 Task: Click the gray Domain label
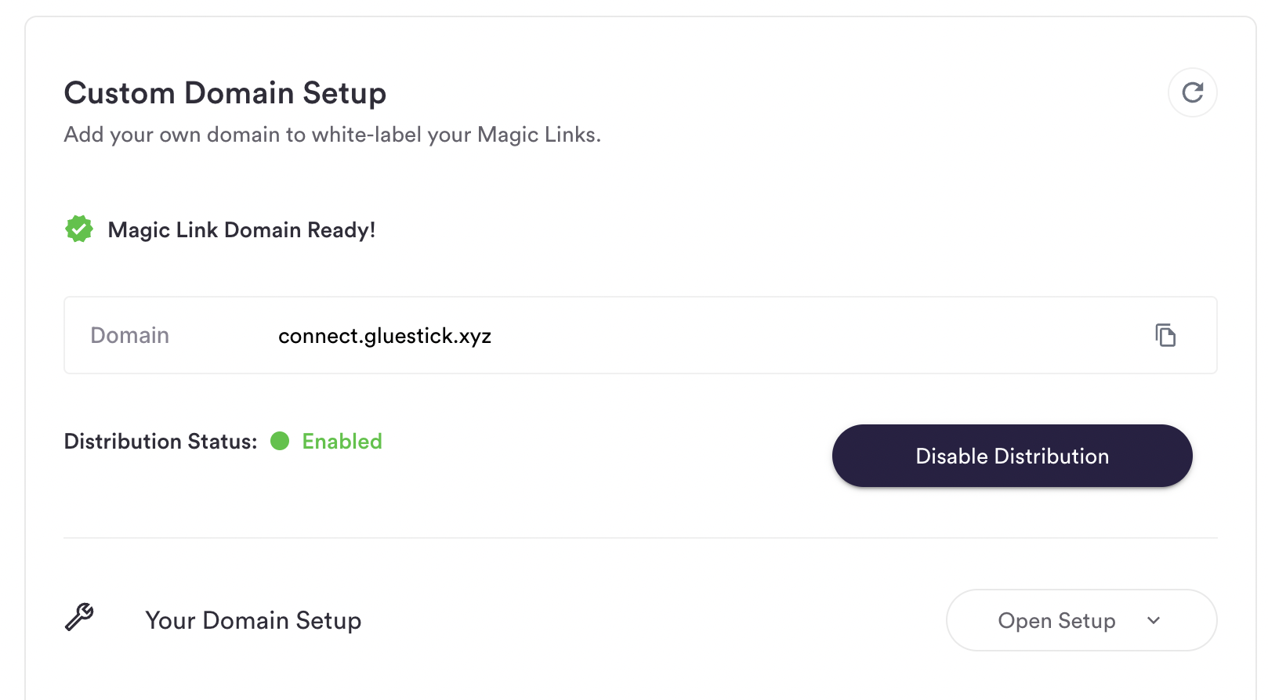pos(130,336)
